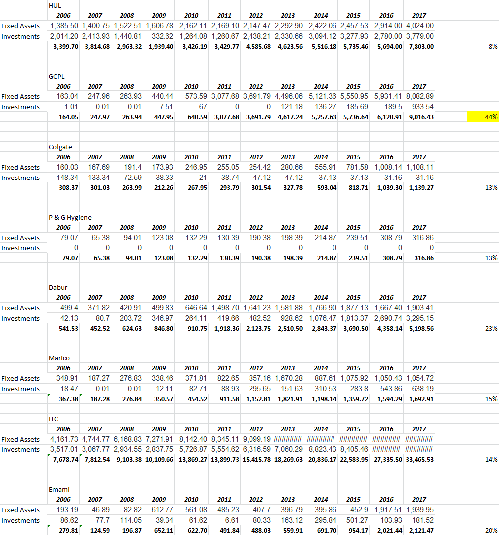Click the GCPL Investments row label

[x=20, y=107]
